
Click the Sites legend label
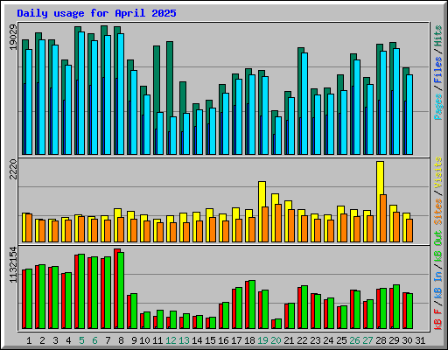[438, 212]
